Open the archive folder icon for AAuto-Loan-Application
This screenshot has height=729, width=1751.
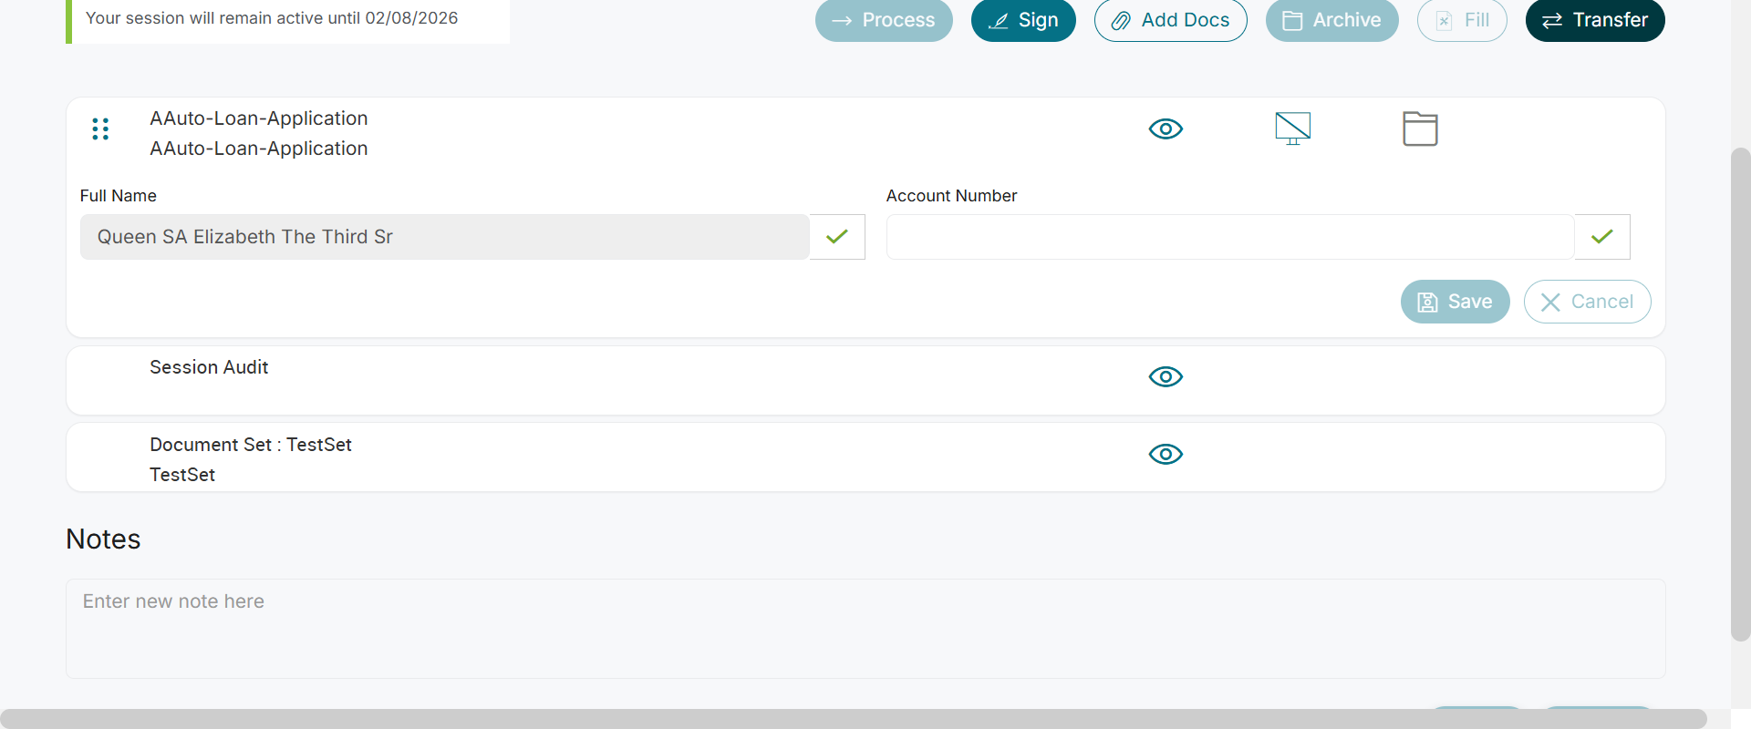pos(1420,128)
